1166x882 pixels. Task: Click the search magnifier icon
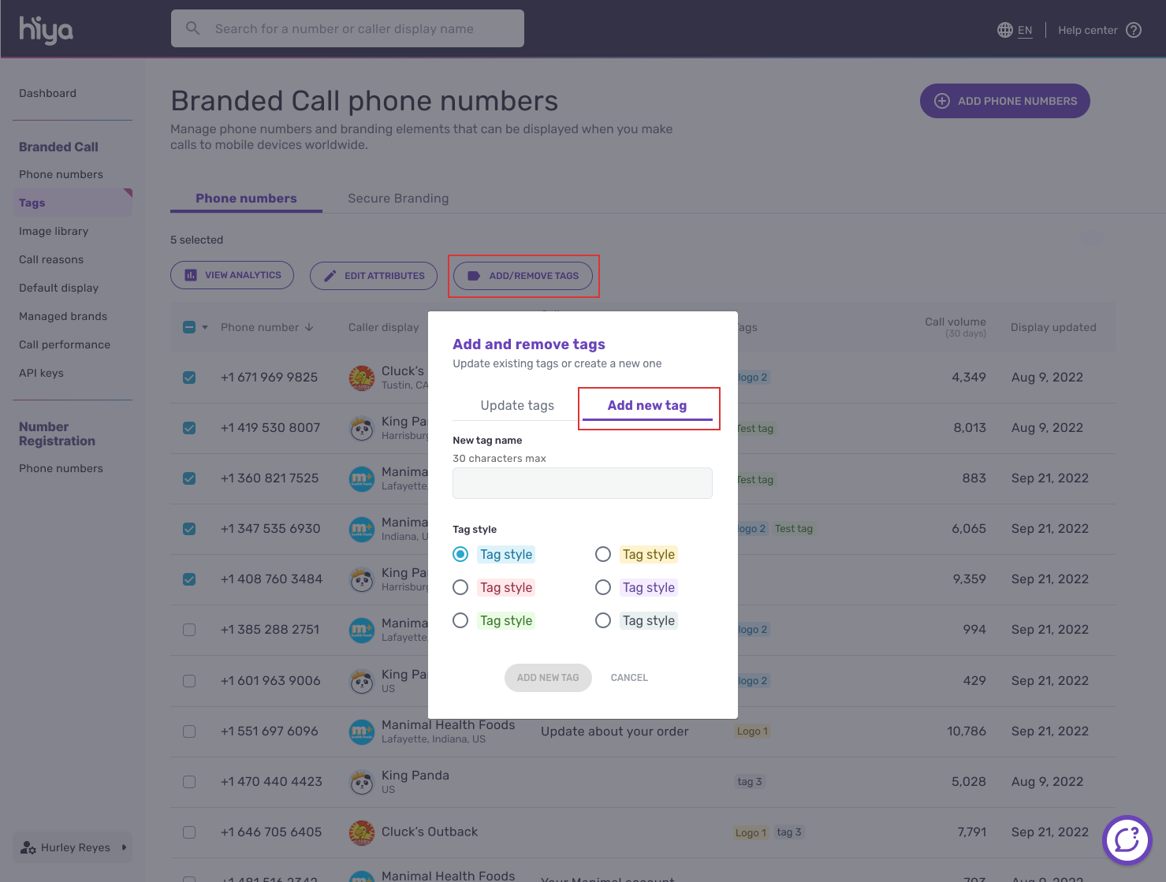(x=192, y=28)
